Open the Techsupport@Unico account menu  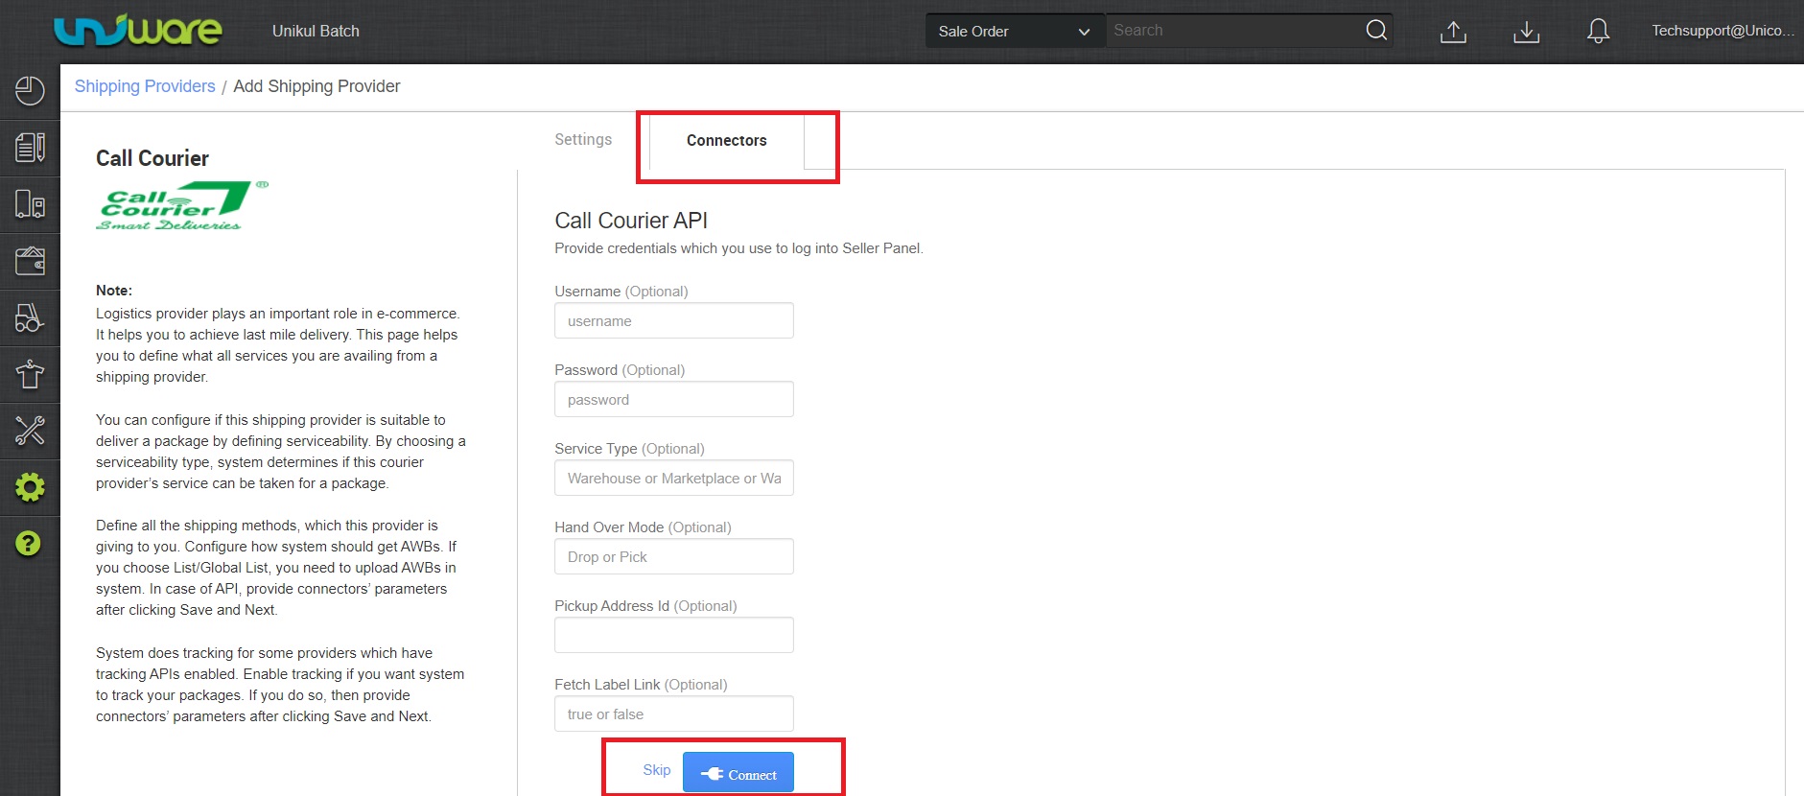1722,31
